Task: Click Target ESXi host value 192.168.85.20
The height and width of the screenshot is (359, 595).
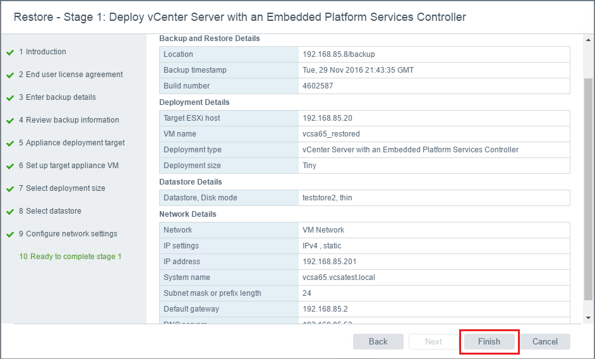Action: tap(327, 118)
